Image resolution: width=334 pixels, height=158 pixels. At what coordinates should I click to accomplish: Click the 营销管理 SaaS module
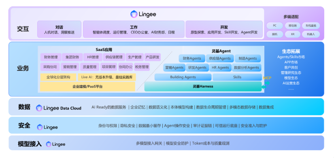[x=70, y=67]
